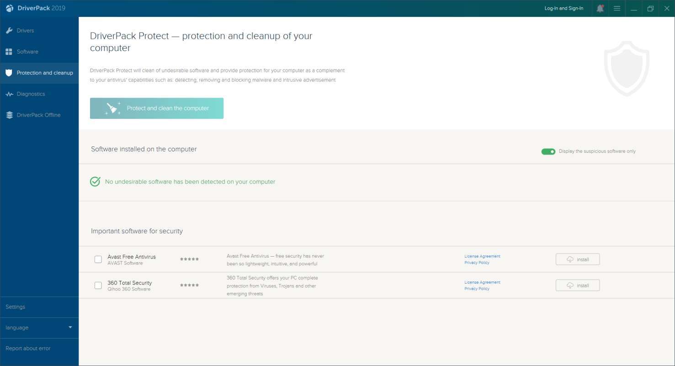Click the Drivers wrench icon
Viewport: 675px width, 366px height.
coord(9,31)
